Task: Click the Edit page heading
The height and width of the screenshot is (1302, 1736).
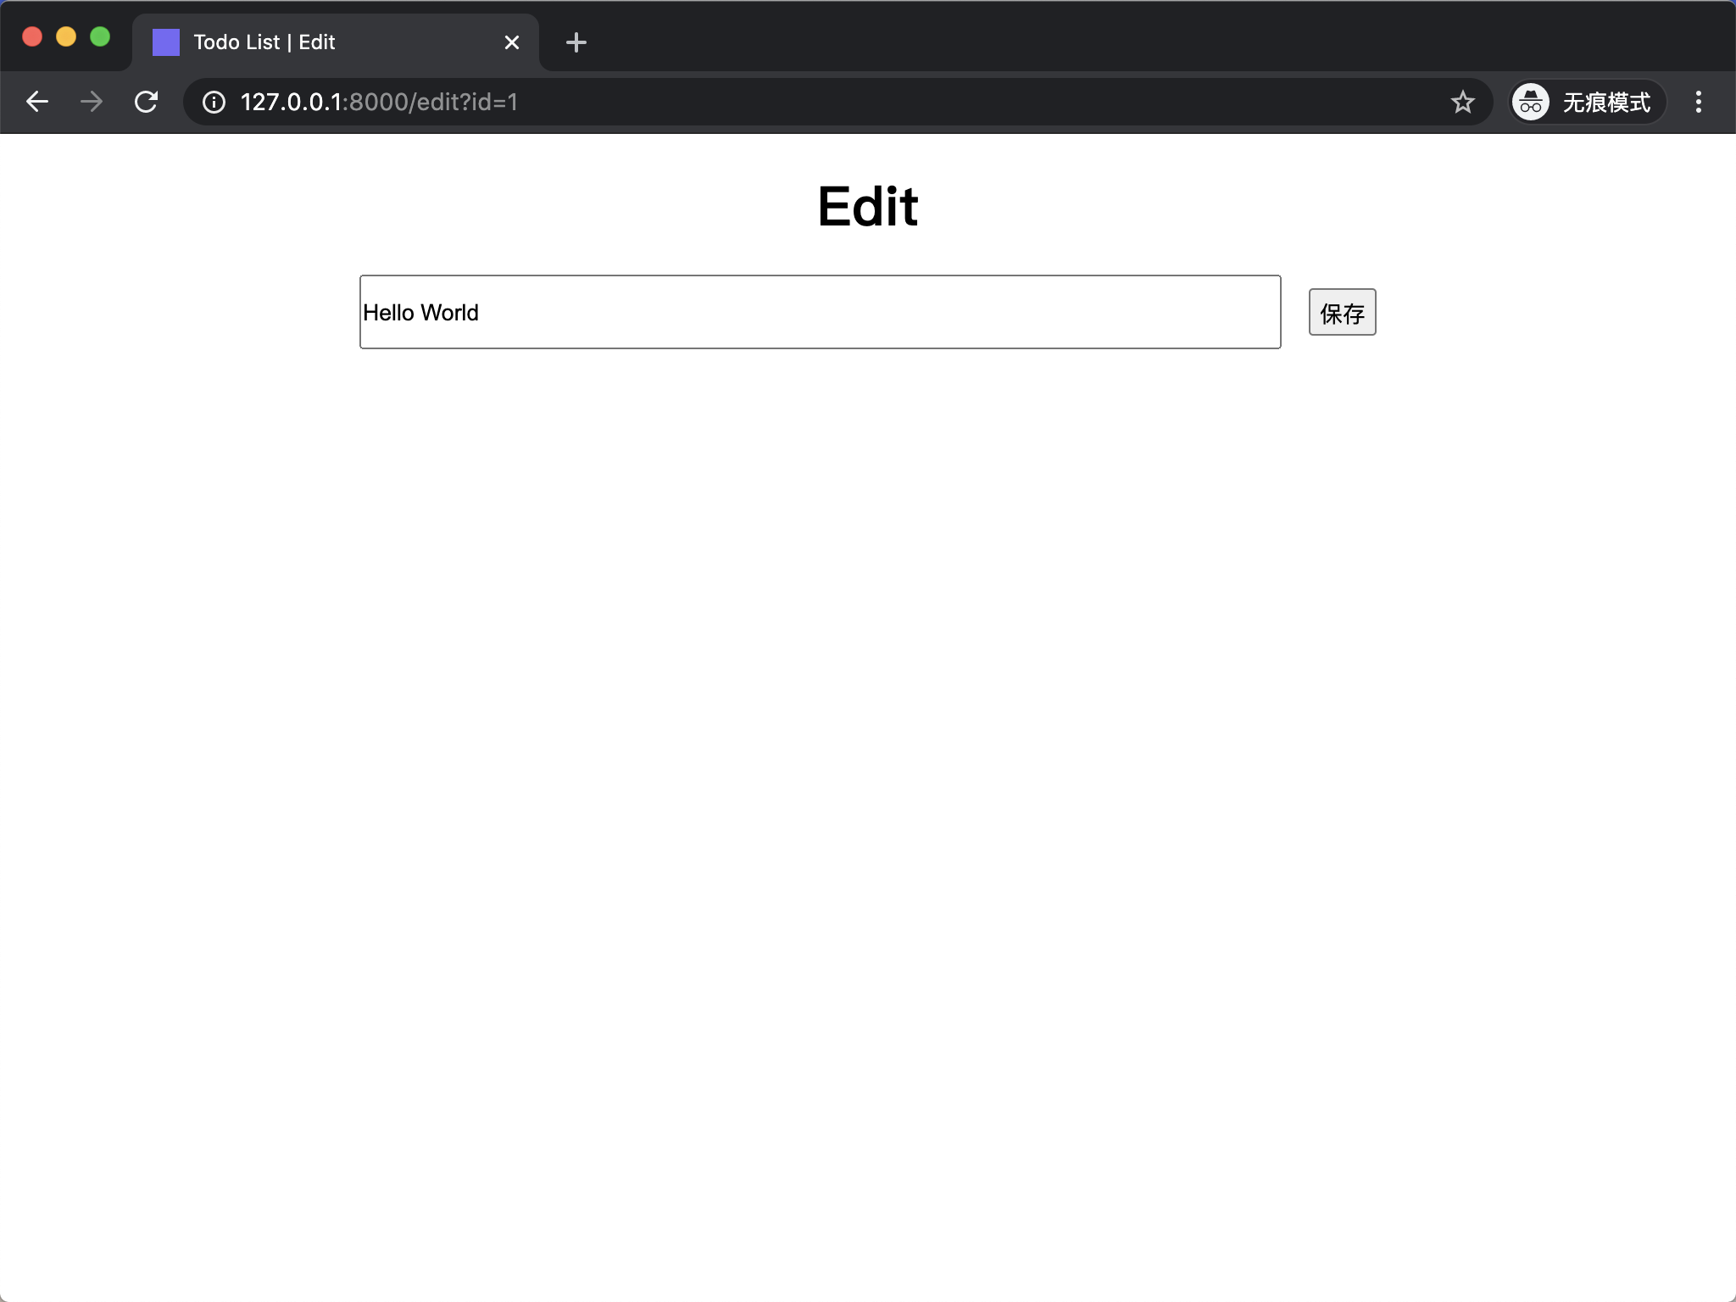Action: click(x=867, y=206)
